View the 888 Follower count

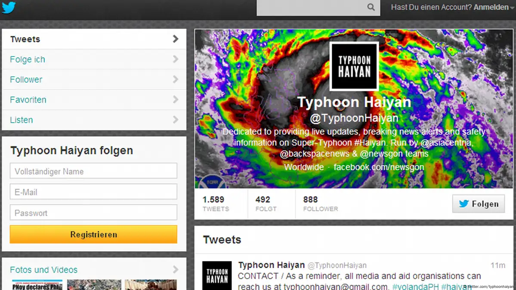320,204
